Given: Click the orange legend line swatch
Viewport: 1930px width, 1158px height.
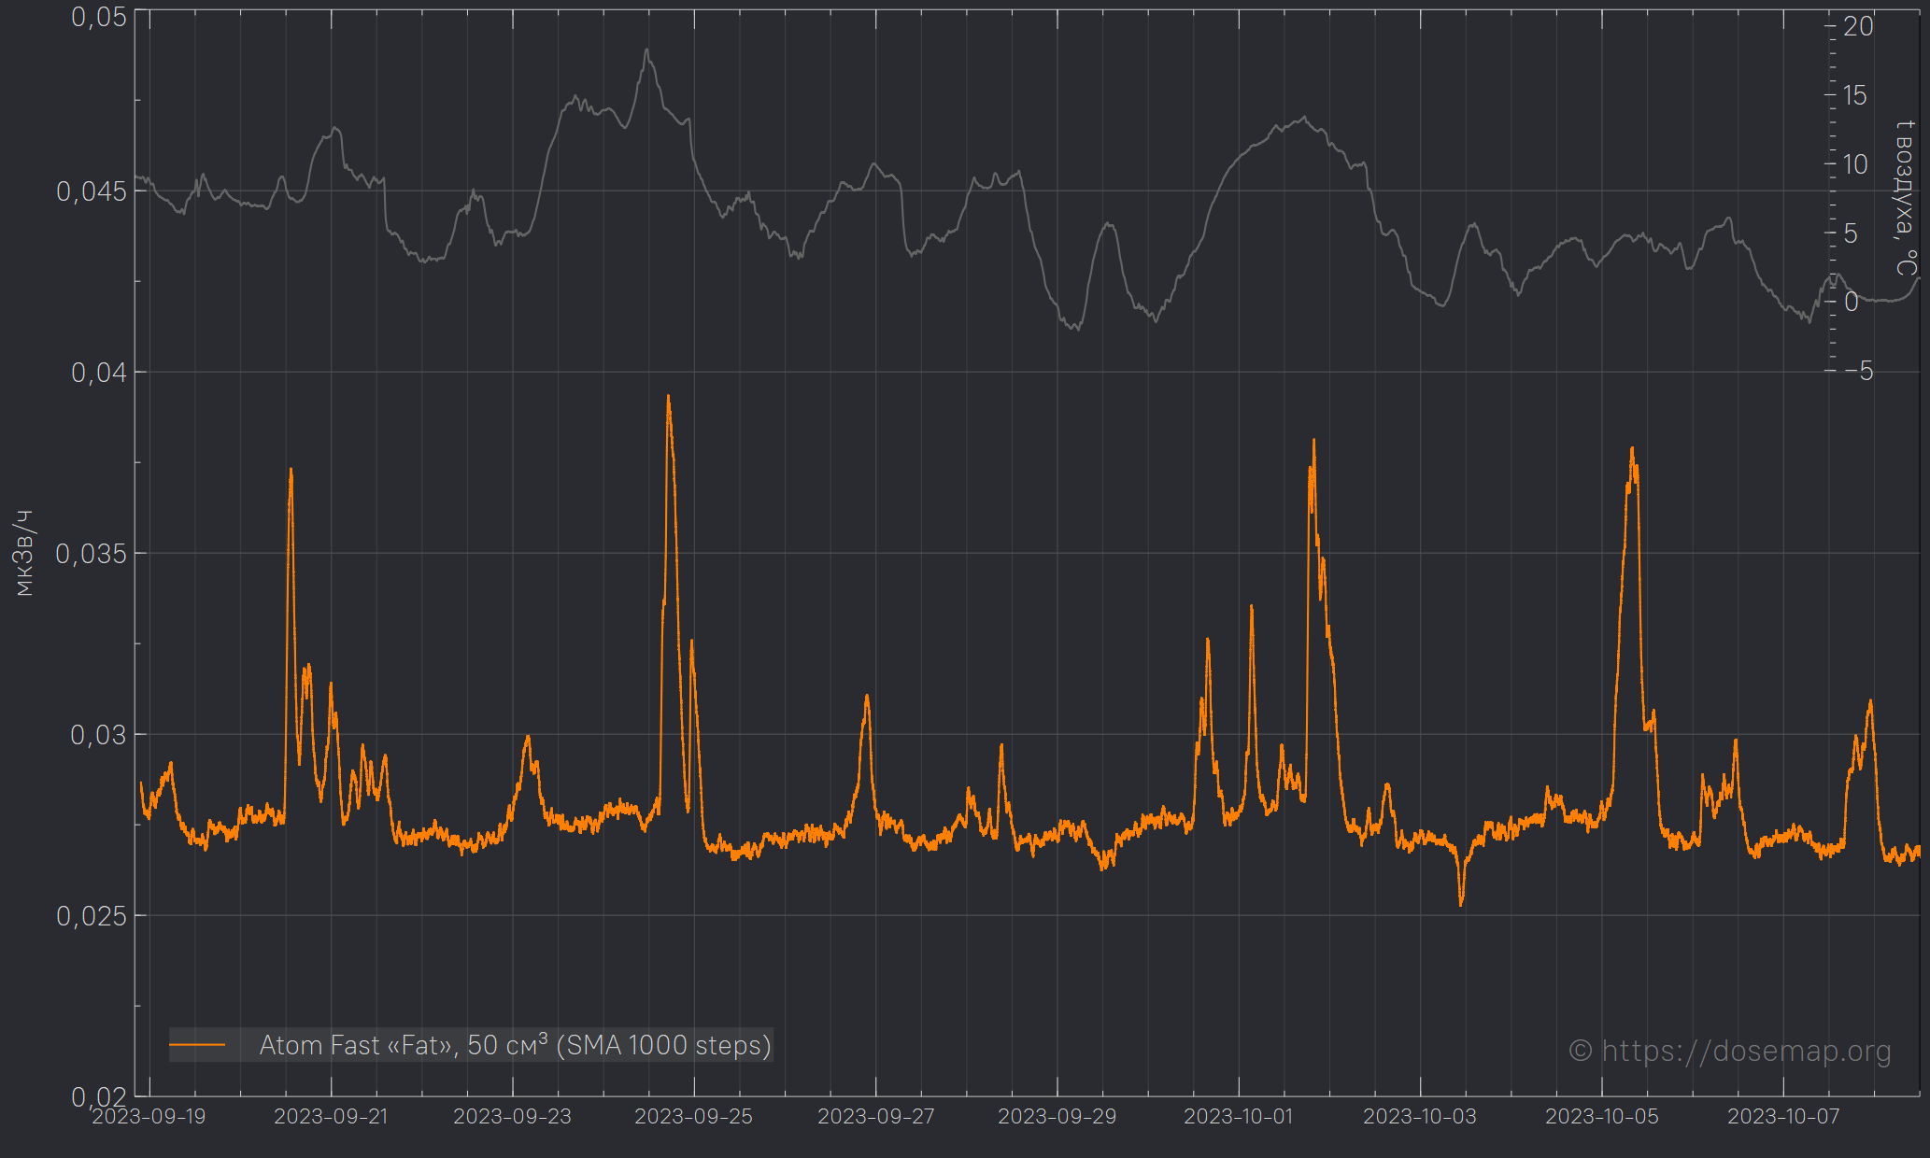Looking at the screenshot, I should pos(197,1045).
